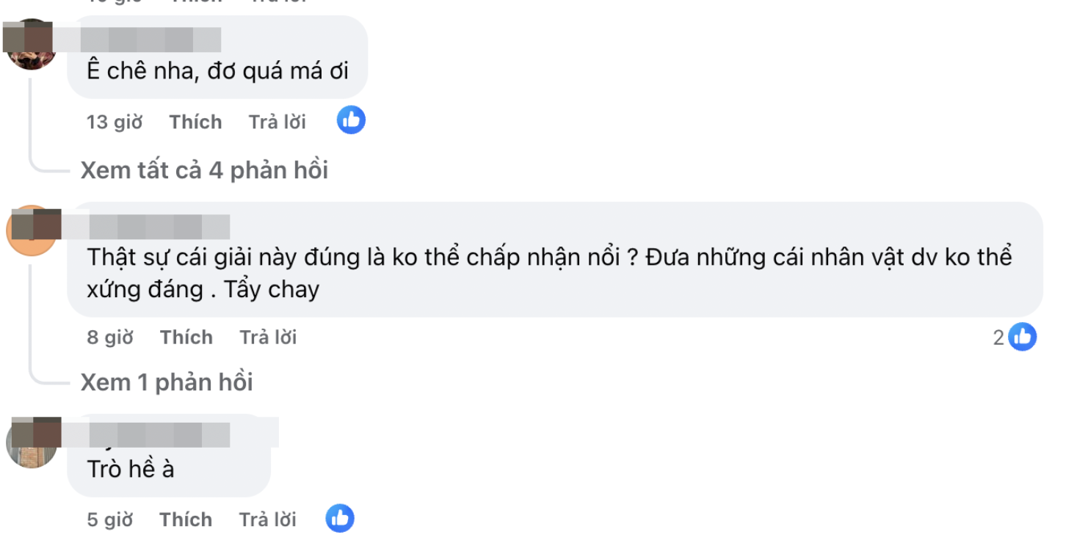Toggle Thích on the "Tẩy chay" comment
Image resolution: width=1088 pixels, height=543 pixels.
tap(186, 338)
